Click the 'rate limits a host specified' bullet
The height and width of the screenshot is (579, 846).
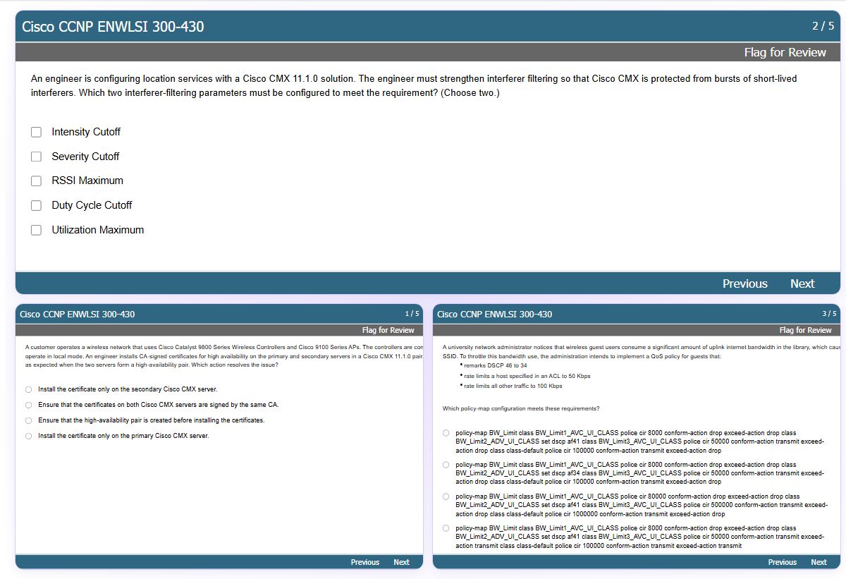coord(527,376)
